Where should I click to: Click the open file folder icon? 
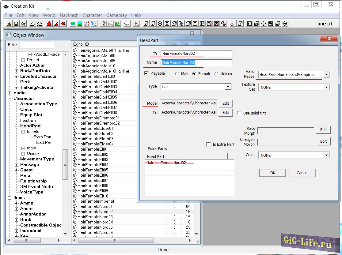(9, 24)
